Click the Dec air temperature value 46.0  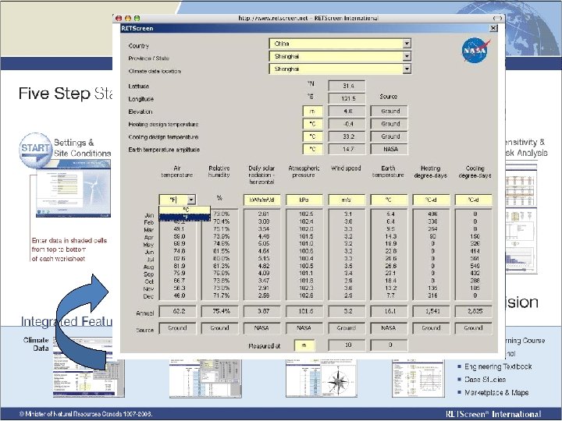click(179, 295)
